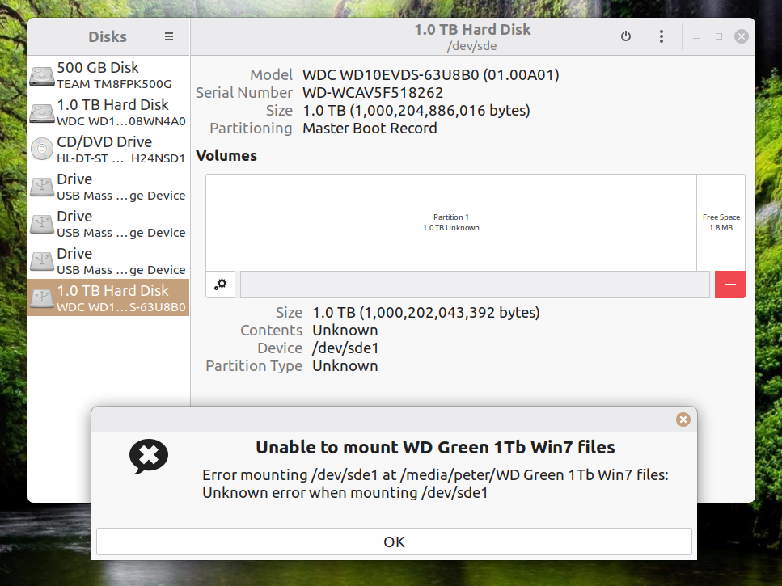Select the second USB Mass Storage drive
The image size is (782, 586).
108,224
